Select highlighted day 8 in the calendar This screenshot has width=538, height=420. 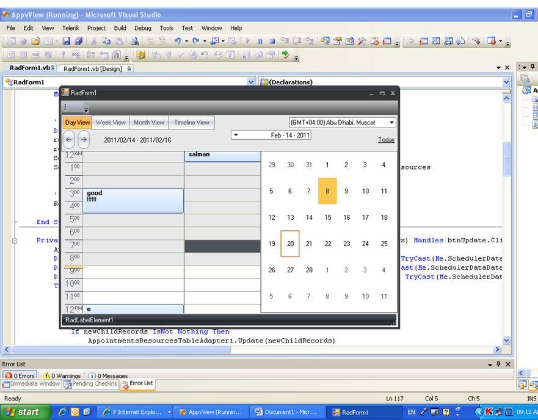[x=327, y=191]
